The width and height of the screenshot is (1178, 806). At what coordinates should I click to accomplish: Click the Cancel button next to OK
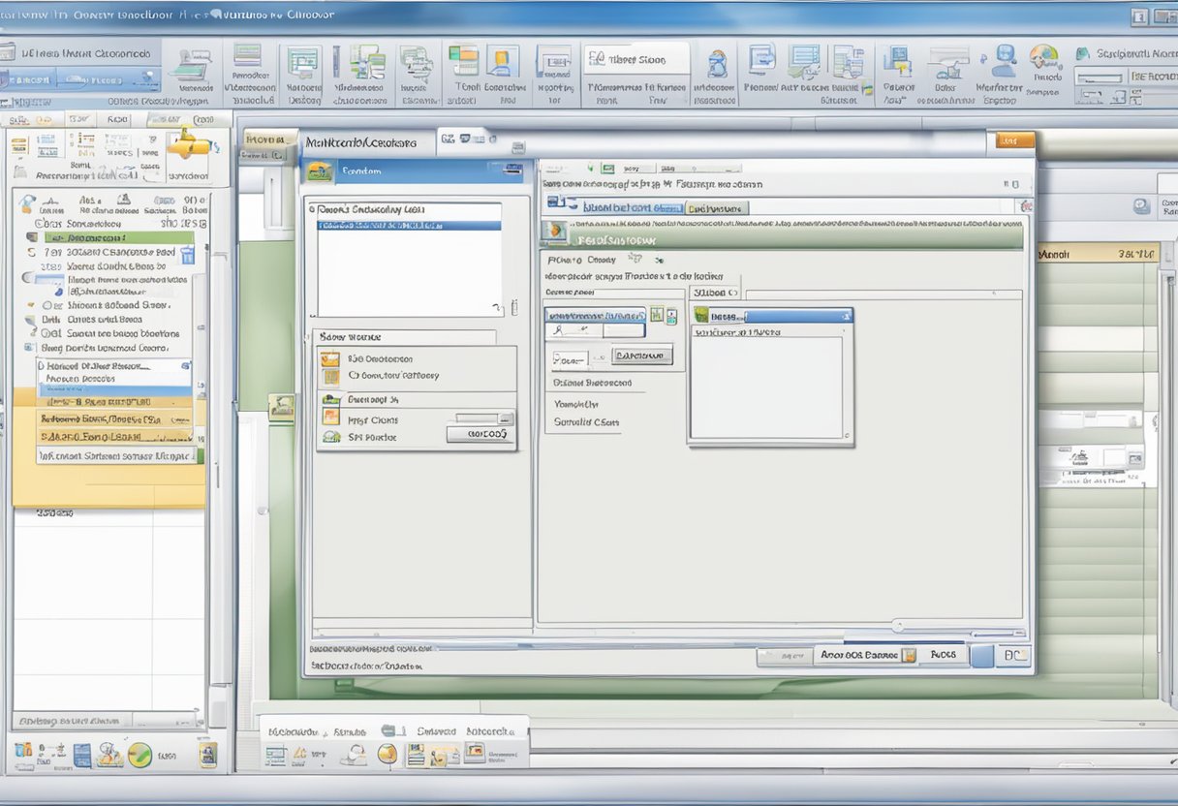[944, 655]
